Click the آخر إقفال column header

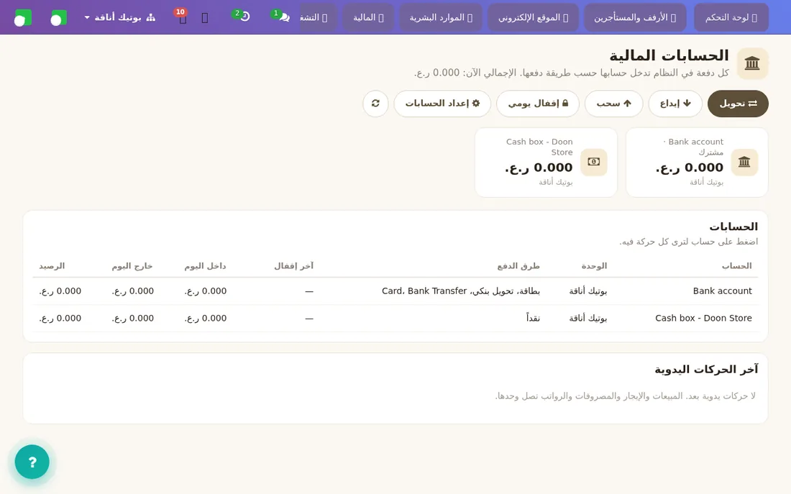click(x=293, y=266)
